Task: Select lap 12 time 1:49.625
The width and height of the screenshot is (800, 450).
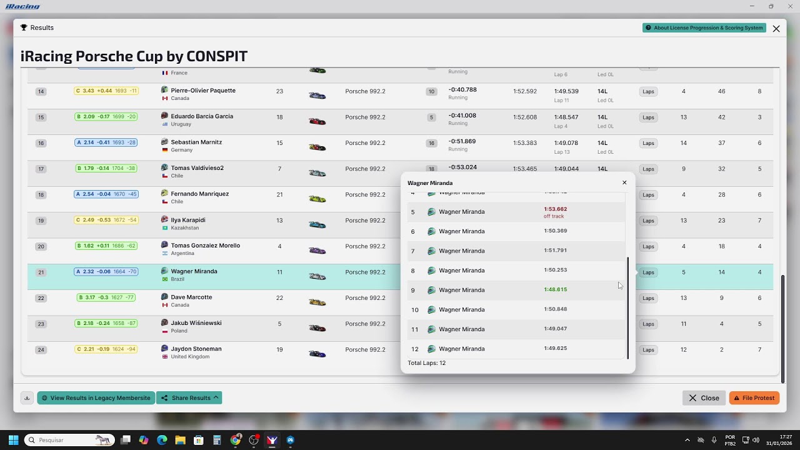Action: [555, 348]
